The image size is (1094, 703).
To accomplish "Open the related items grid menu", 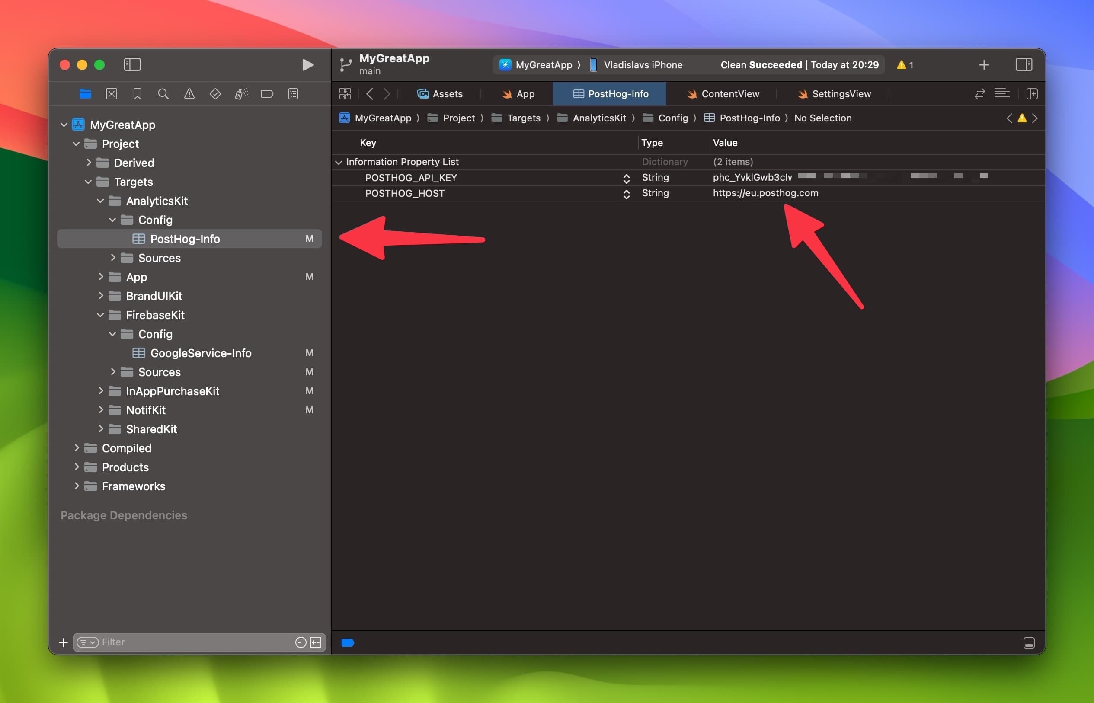I will (x=345, y=94).
